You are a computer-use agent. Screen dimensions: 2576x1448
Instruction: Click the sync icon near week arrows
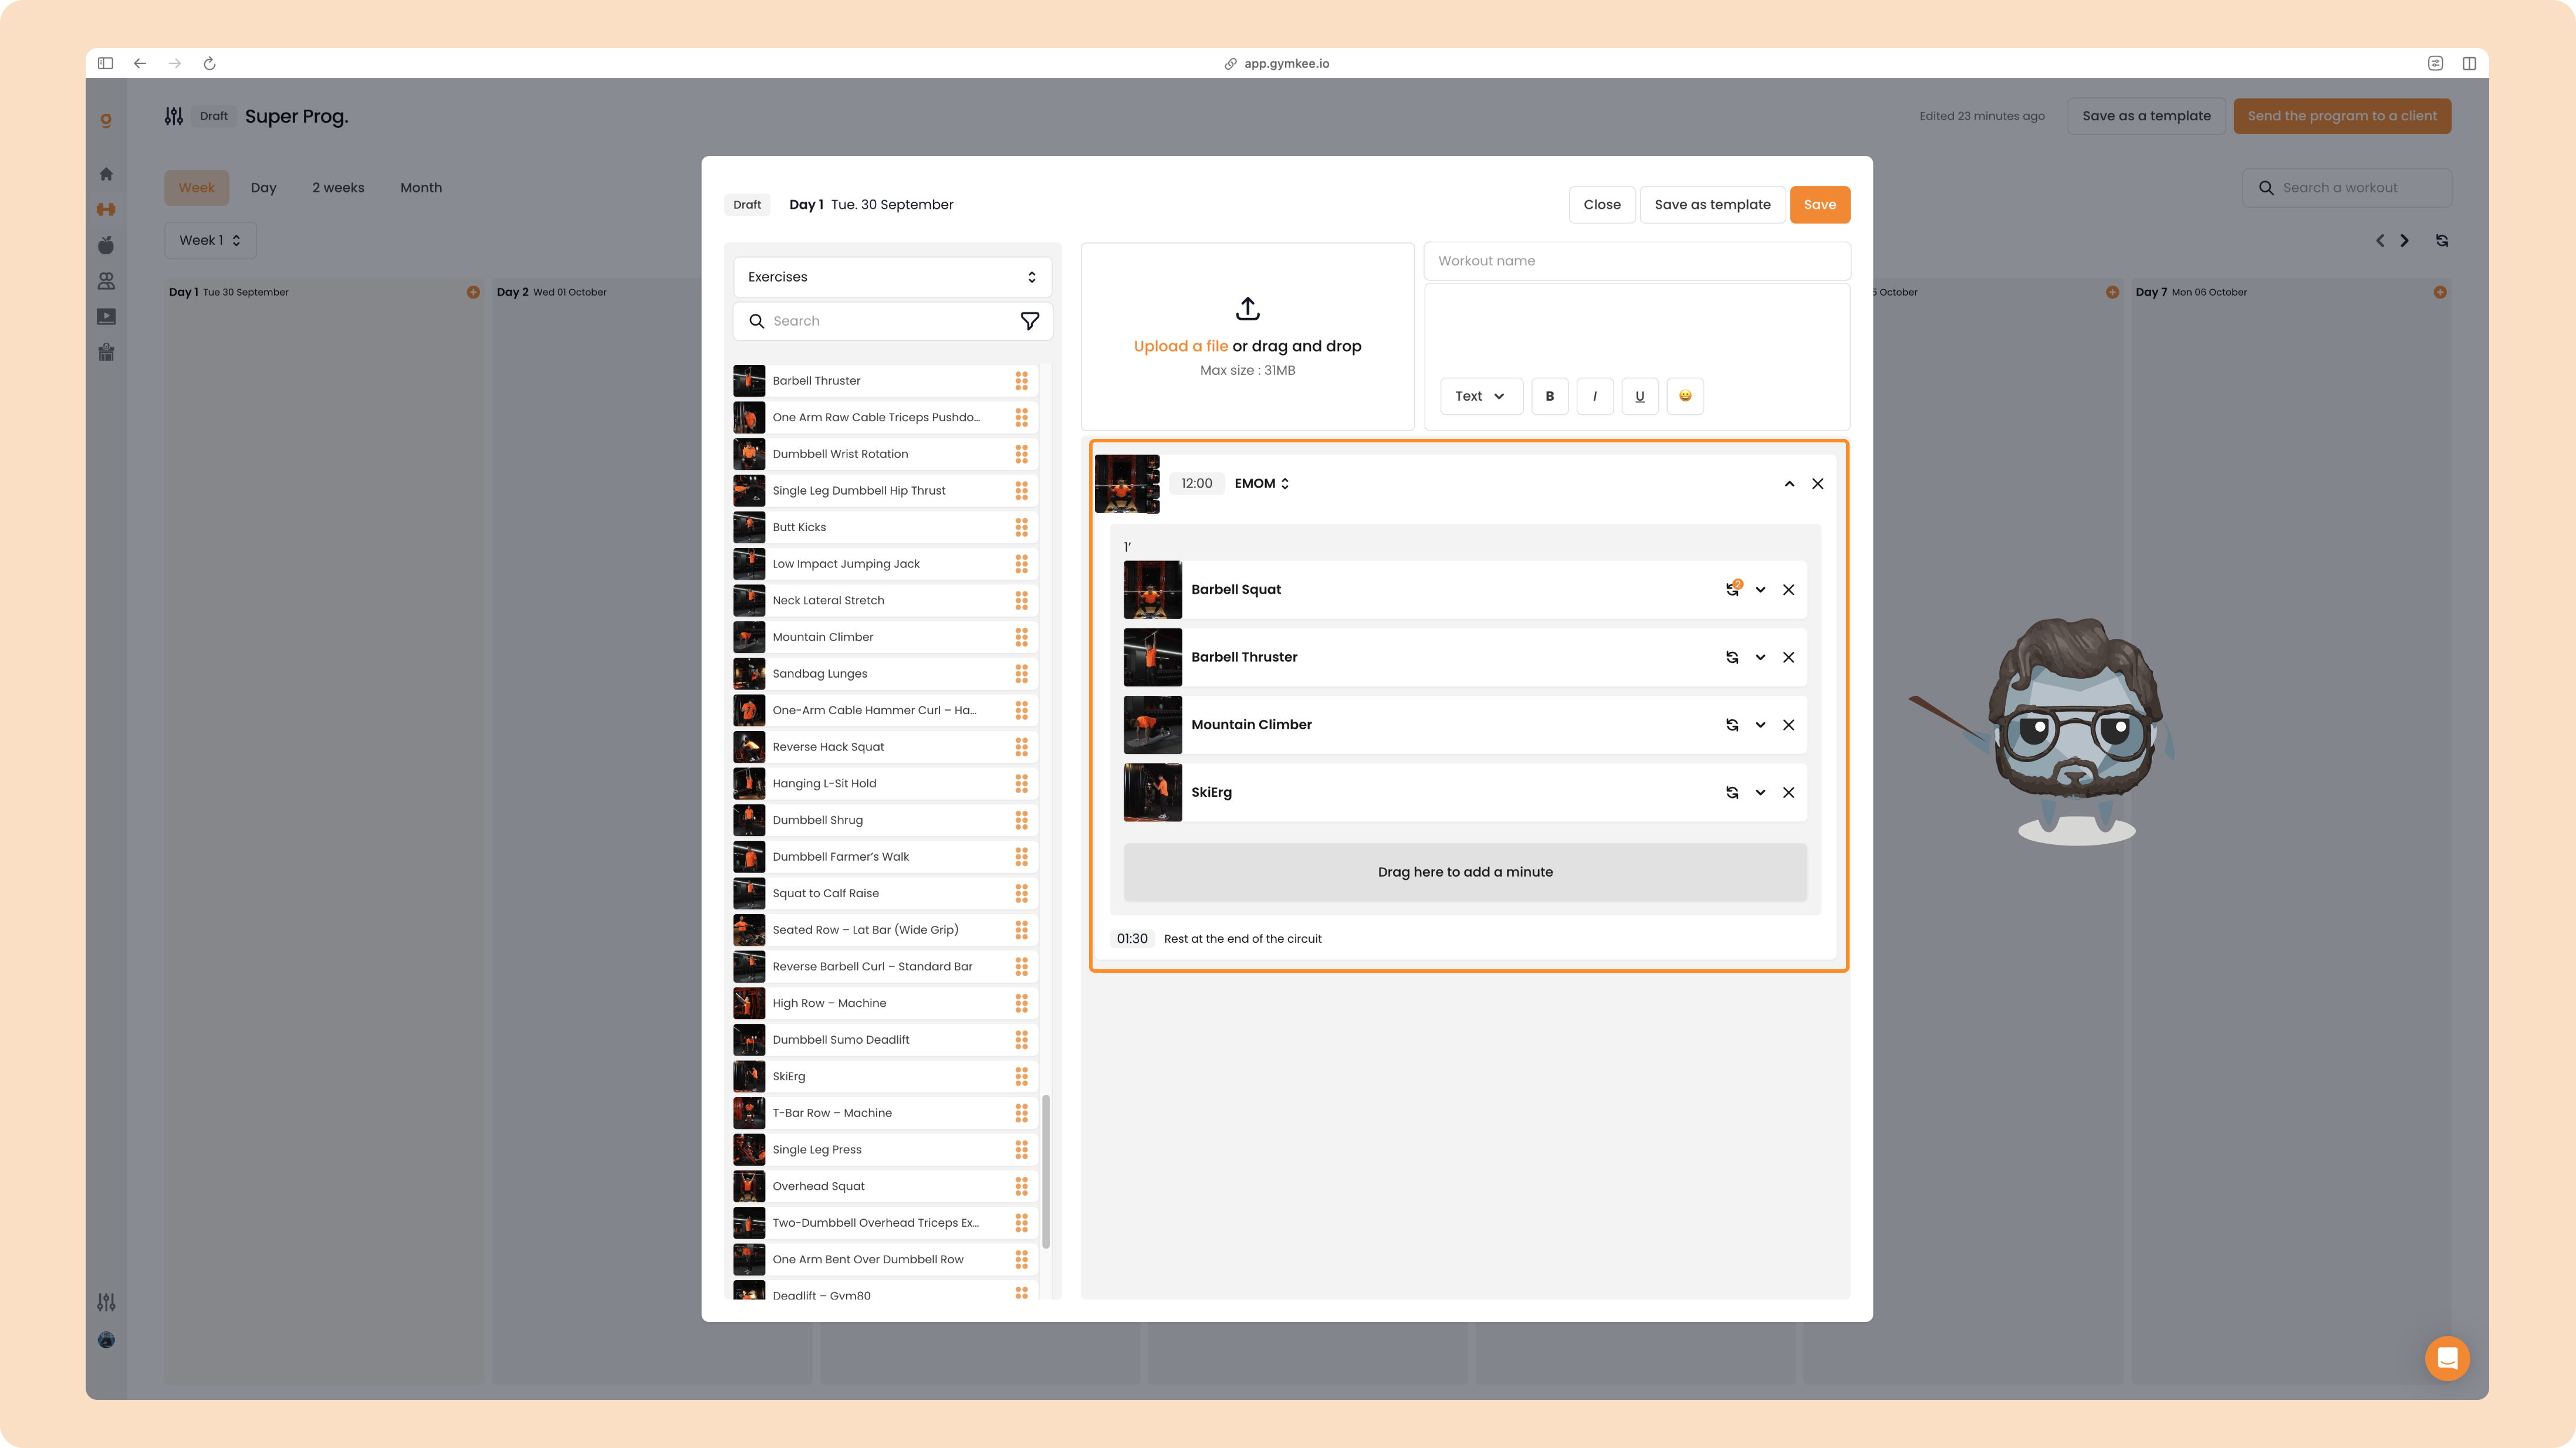pyautogui.click(x=2441, y=240)
